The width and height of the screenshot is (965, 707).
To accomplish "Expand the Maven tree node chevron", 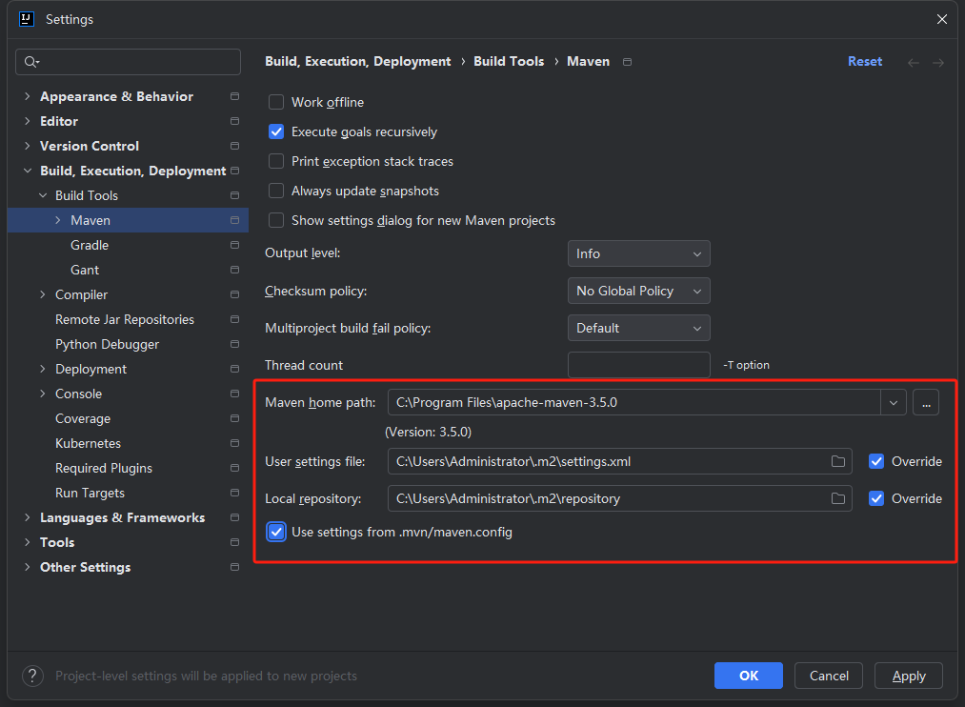I will tap(58, 220).
